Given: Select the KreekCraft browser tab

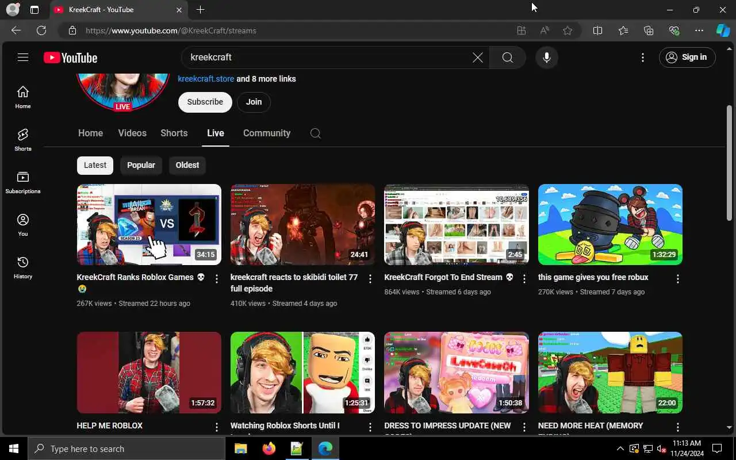Looking at the screenshot, I should (118, 10).
